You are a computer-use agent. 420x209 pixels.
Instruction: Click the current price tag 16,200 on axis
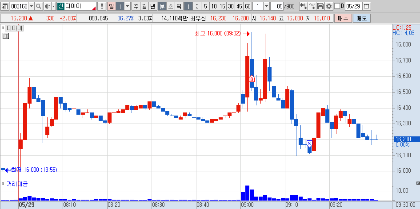tap(406, 139)
